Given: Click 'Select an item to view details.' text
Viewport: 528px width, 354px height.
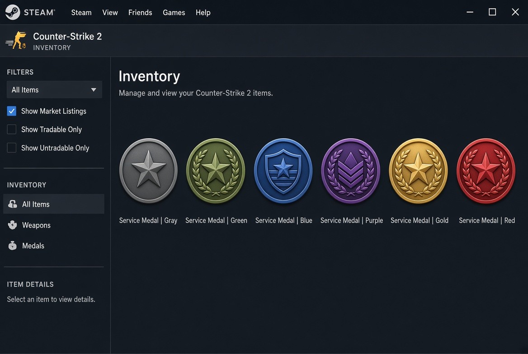Looking at the screenshot, I should point(51,299).
